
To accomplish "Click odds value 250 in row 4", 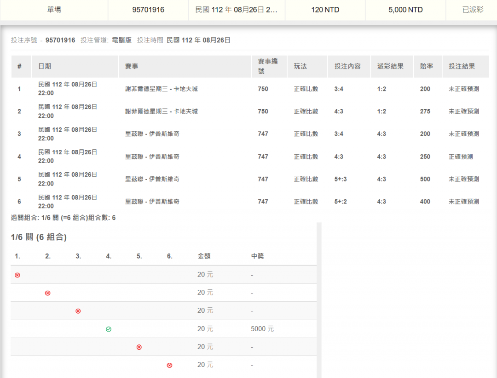I will [x=425, y=157].
